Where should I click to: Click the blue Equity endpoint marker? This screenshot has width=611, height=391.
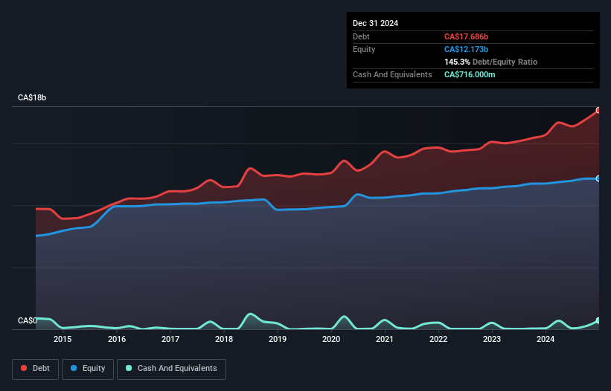pyautogui.click(x=598, y=178)
